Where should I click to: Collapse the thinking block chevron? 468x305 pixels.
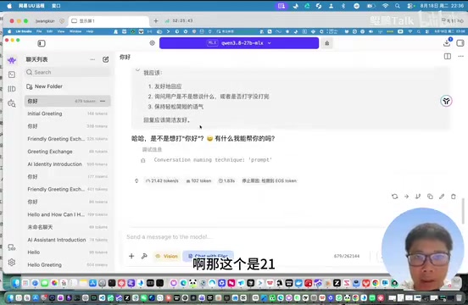pyautogui.click(x=137, y=70)
